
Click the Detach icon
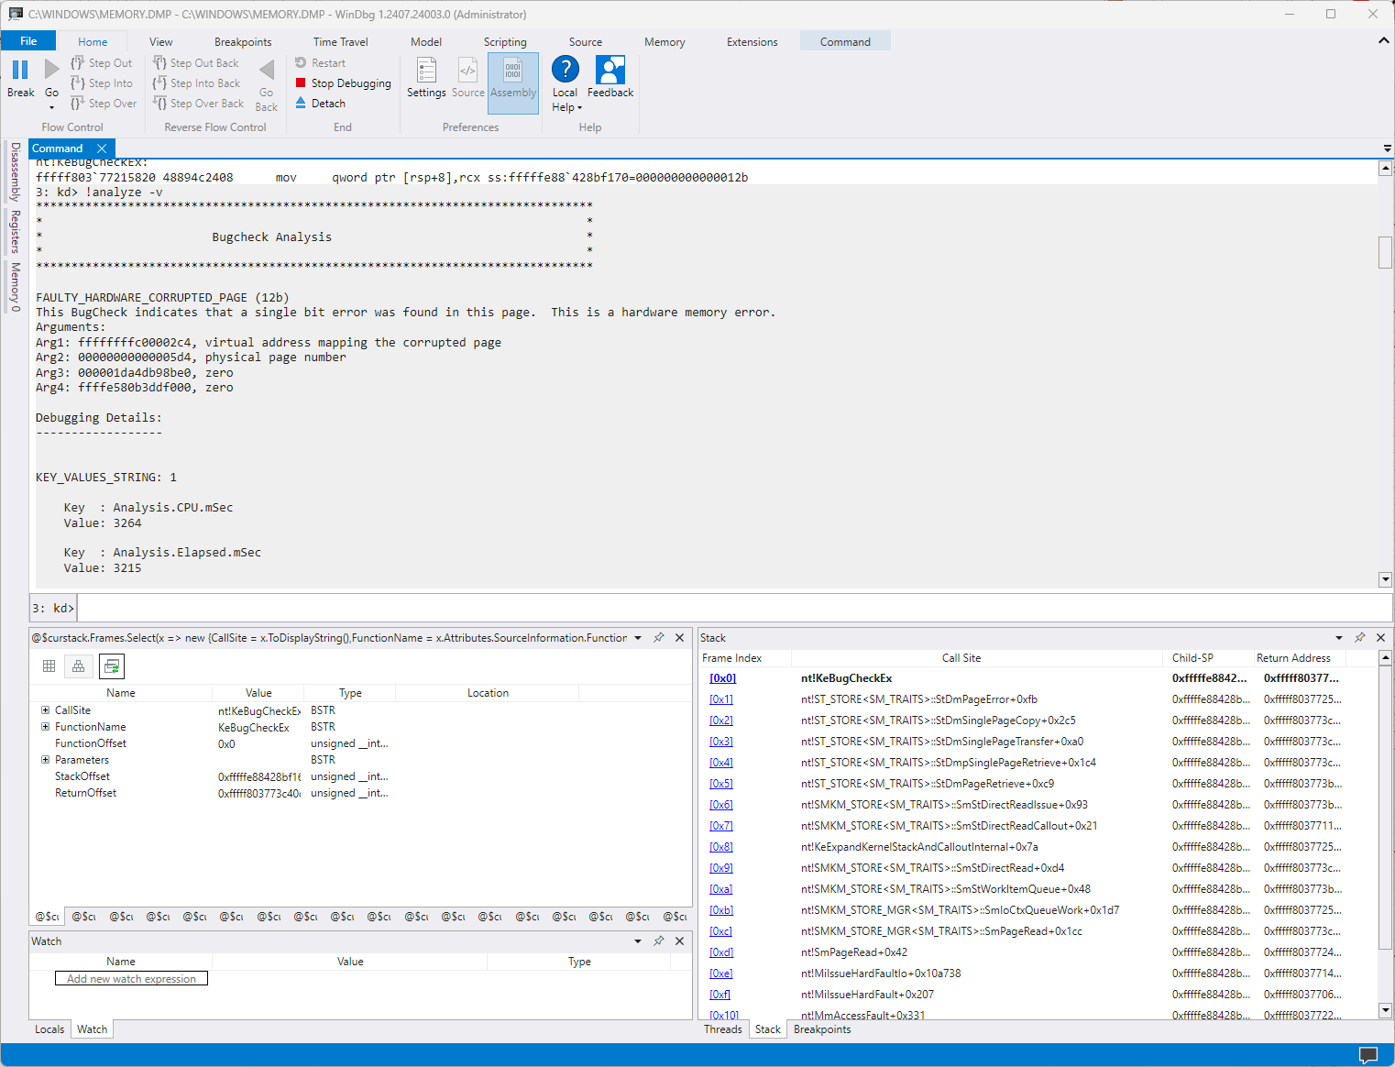(x=301, y=103)
